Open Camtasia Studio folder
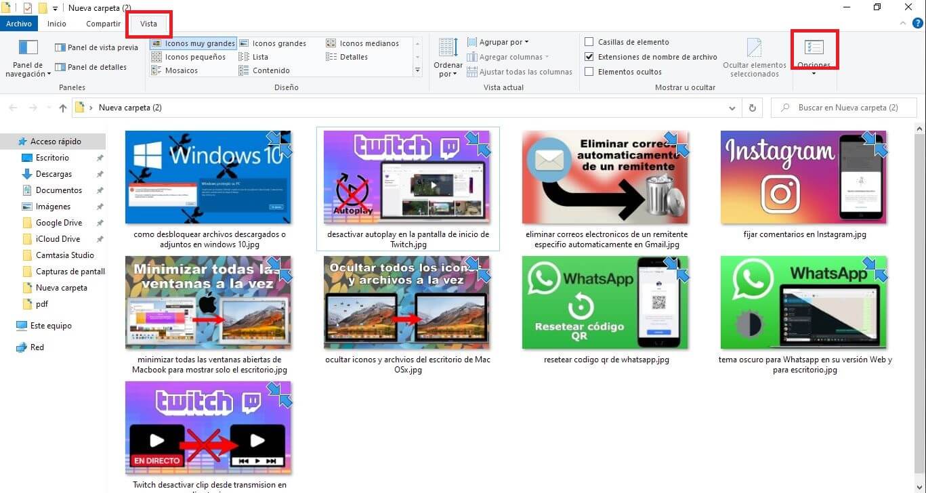Screen dimensions: 926x493 64,255
